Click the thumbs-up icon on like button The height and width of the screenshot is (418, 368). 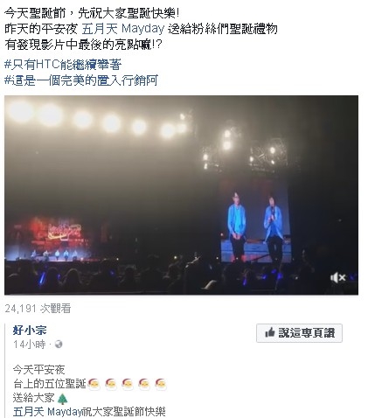click(270, 332)
